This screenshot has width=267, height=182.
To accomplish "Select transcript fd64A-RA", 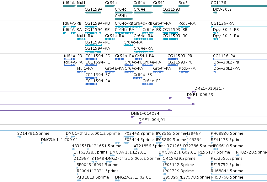I will (69, 33).
